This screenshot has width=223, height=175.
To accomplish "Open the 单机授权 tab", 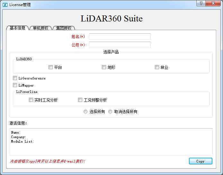I will [x=40, y=28].
